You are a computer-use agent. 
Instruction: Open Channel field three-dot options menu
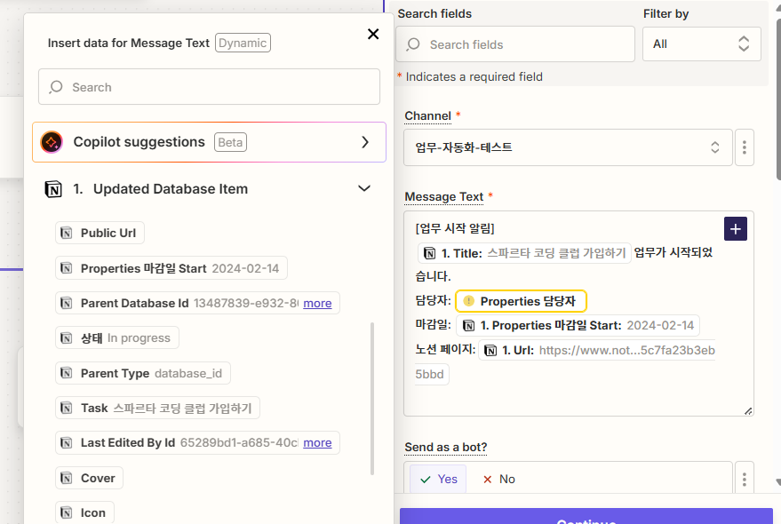(745, 147)
